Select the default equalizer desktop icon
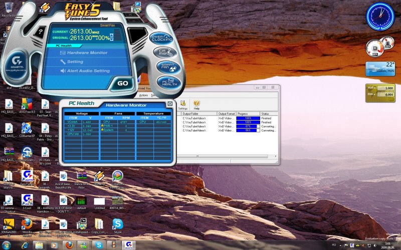The width and height of the screenshot is (401, 250). point(81,203)
